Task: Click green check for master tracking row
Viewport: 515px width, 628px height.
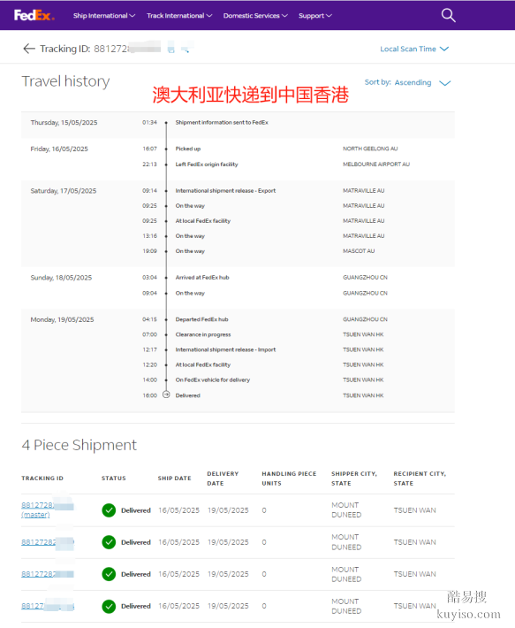Action: [109, 510]
